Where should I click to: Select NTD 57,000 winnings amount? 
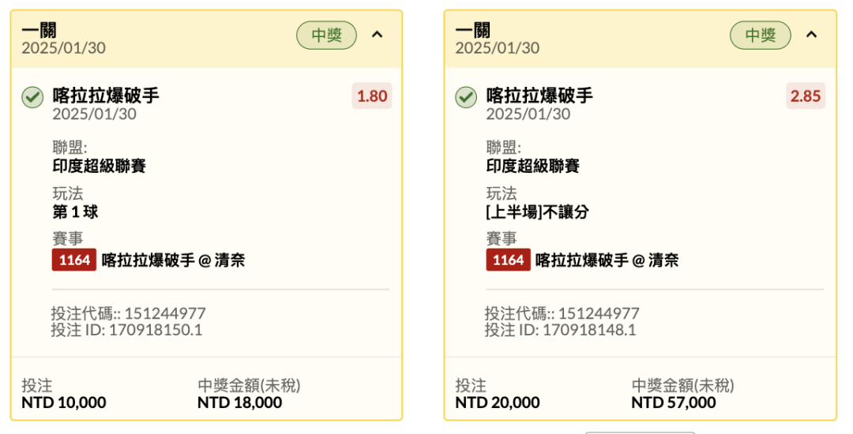coord(674,402)
